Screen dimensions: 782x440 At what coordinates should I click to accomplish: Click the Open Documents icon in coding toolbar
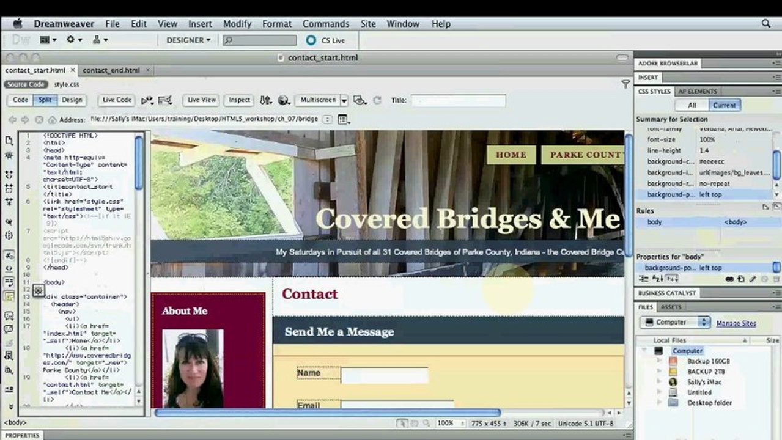click(9, 141)
